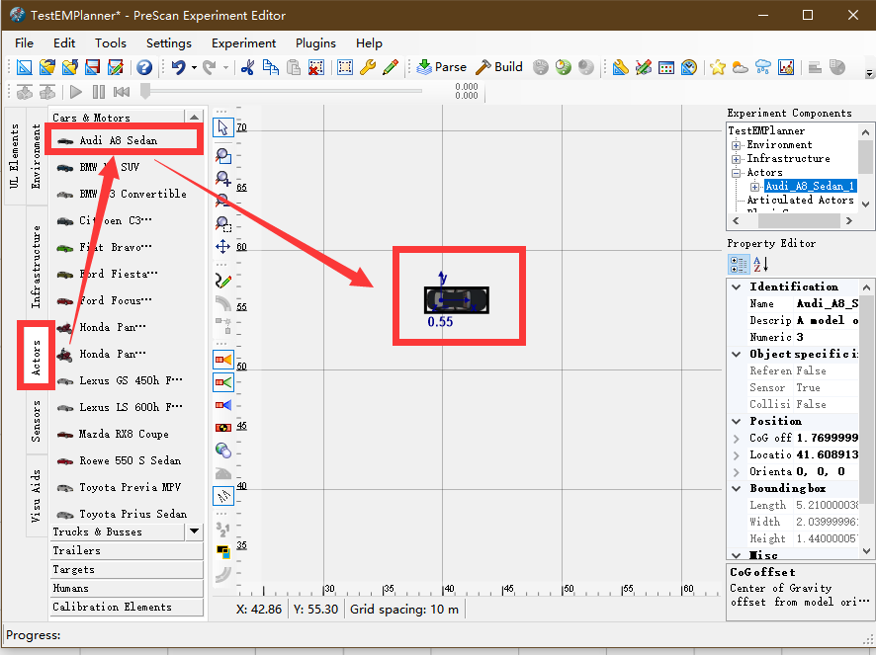Click the green pencil edit icon
This screenshot has width=876, height=655.
coord(391,67)
